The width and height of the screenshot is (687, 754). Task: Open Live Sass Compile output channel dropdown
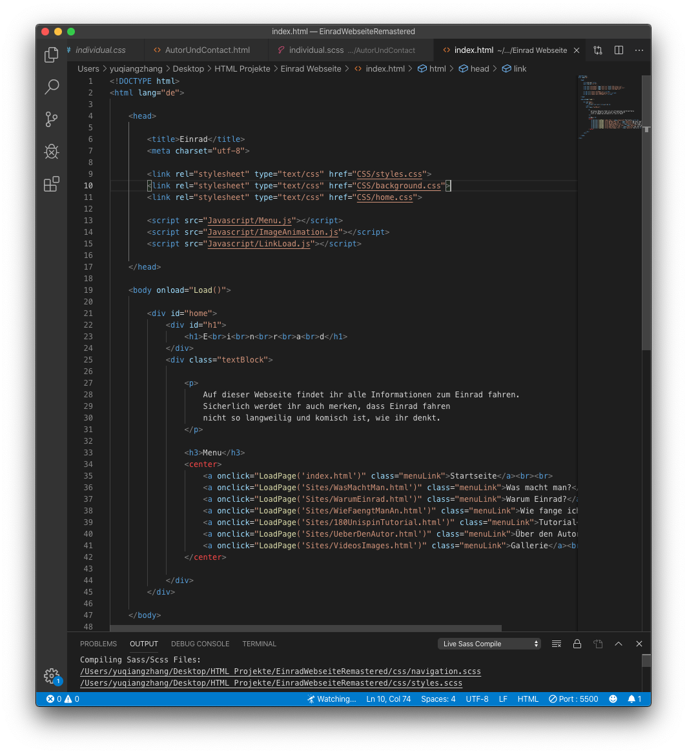[489, 644]
